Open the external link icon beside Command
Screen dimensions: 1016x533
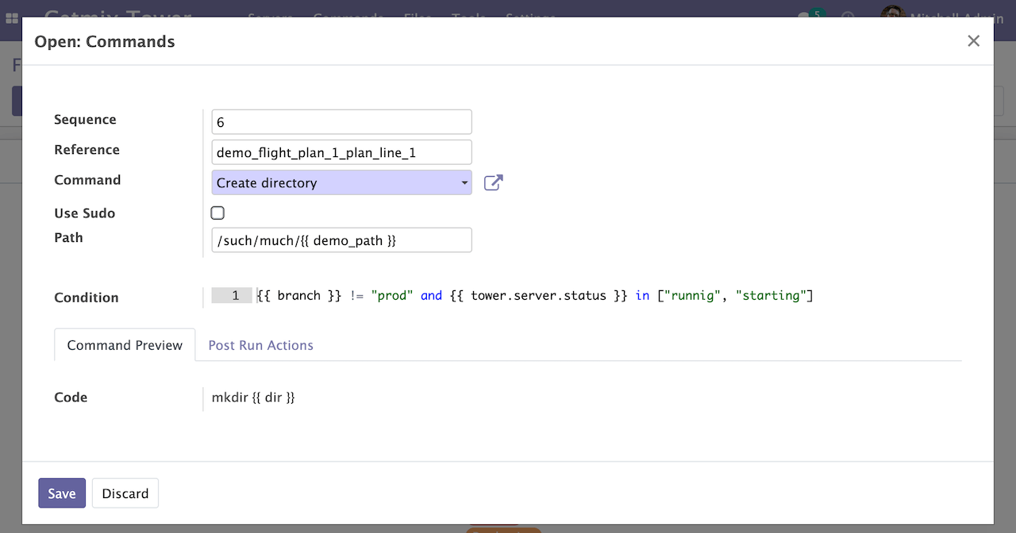[x=493, y=183]
